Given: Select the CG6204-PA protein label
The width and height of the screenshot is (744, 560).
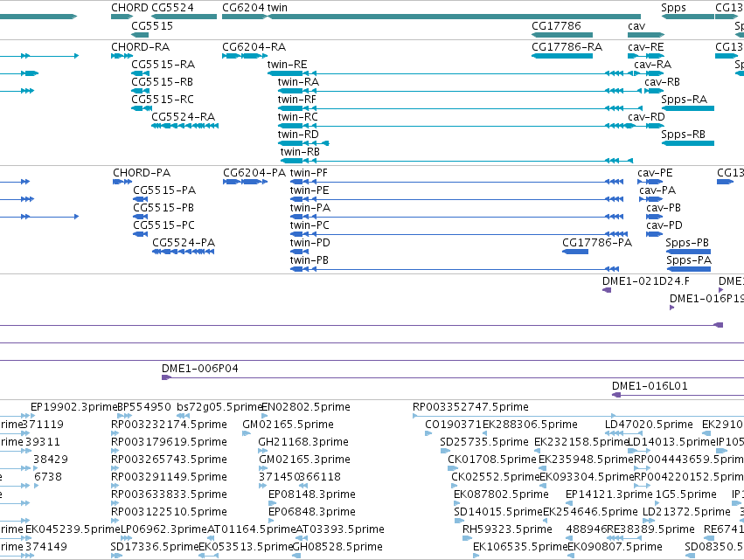Looking at the screenshot, I should [x=254, y=173].
